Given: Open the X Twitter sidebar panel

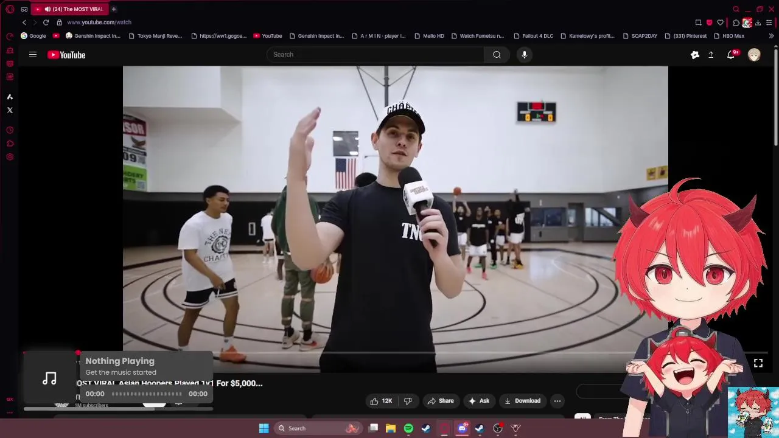Looking at the screenshot, I should [10, 110].
